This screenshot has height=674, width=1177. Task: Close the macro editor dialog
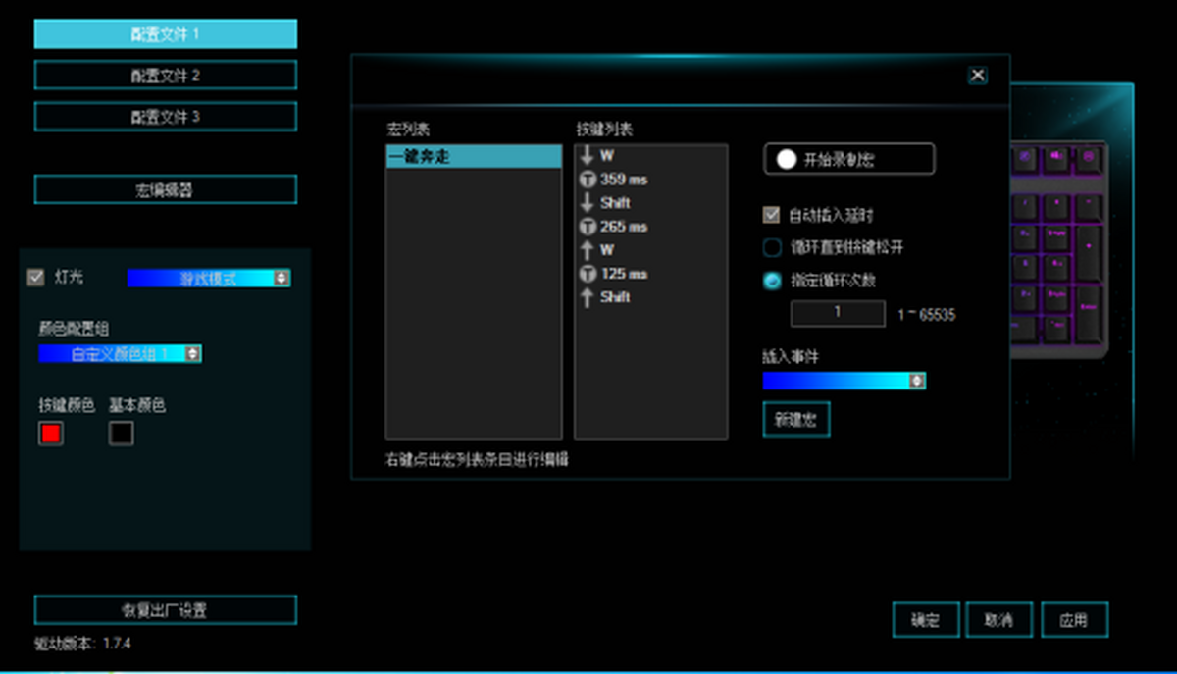977,76
